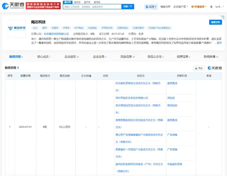227x176 pixels.
Task: Click the 导出 export button
Action: (x=199, y=68)
